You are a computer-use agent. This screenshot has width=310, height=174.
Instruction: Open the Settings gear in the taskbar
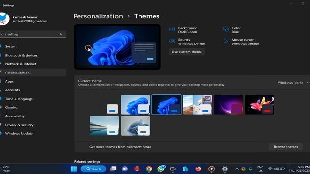225,169
